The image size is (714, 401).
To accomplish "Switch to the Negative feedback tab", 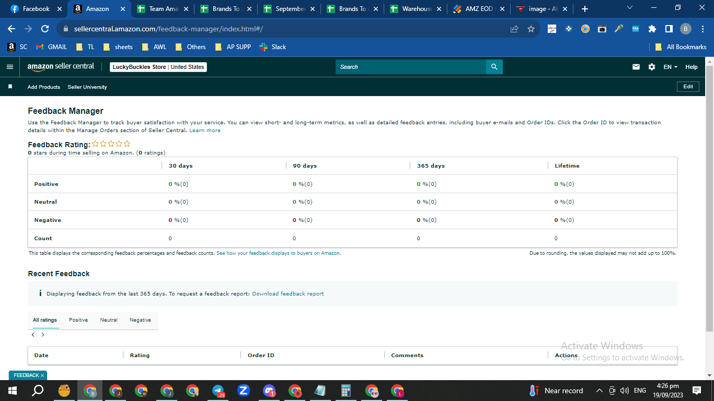I will 140,320.
